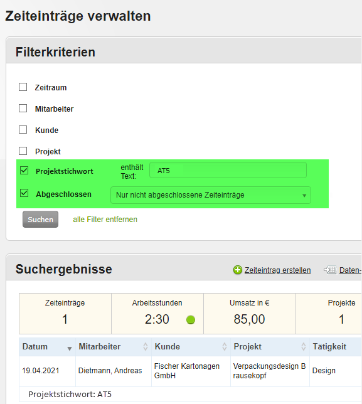Click the sort arrows in Kunde column header
The width and height of the screenshot is (362, 404).
point(225,347)
